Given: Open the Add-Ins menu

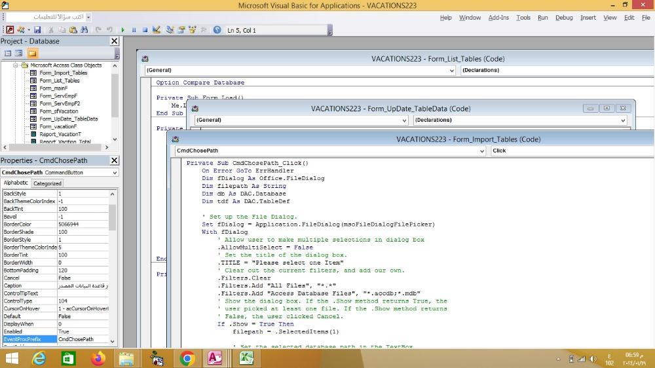Looking at the screenshot, I should coord(498,18).
